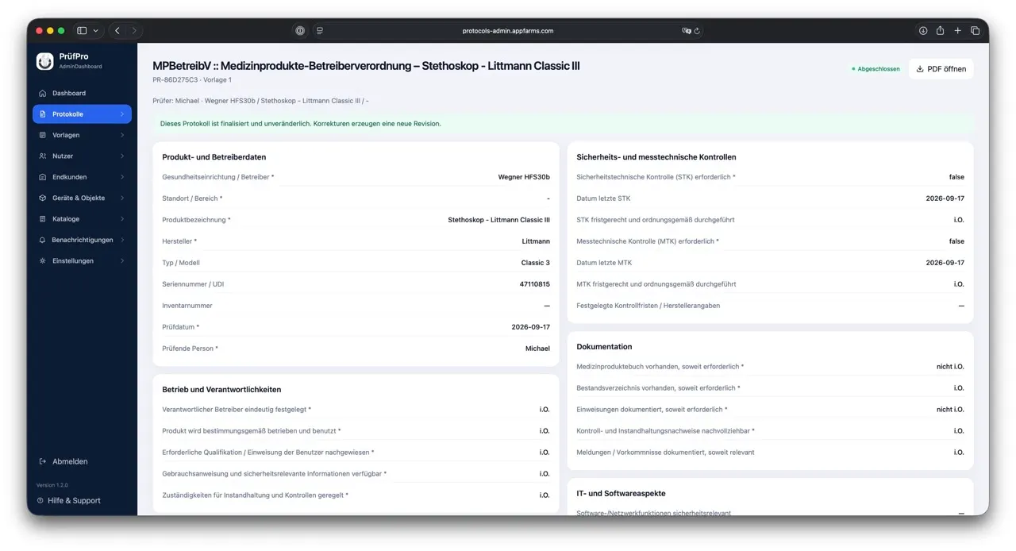
Task: Click the Abmelden link
Action: pos(63,461)
